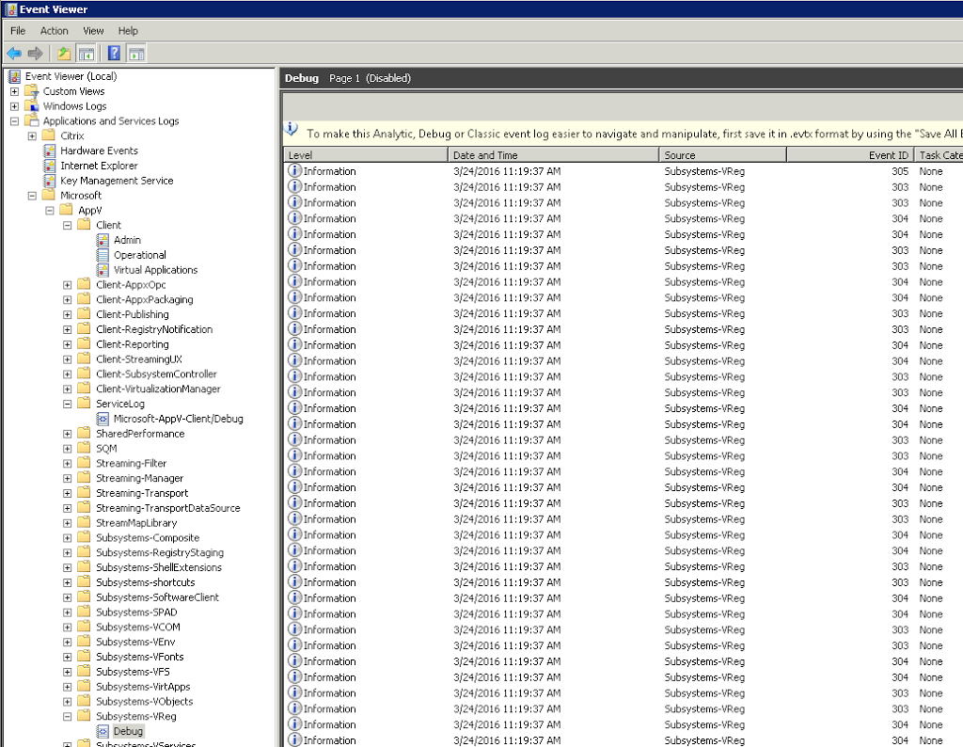Toggle the Show/Hide Console Tree icon
963x747 pixels.
[86, 54]
